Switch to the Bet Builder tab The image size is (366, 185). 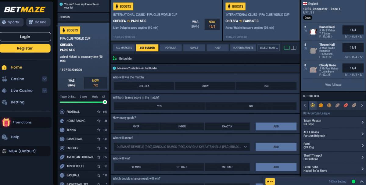(147, 48)
